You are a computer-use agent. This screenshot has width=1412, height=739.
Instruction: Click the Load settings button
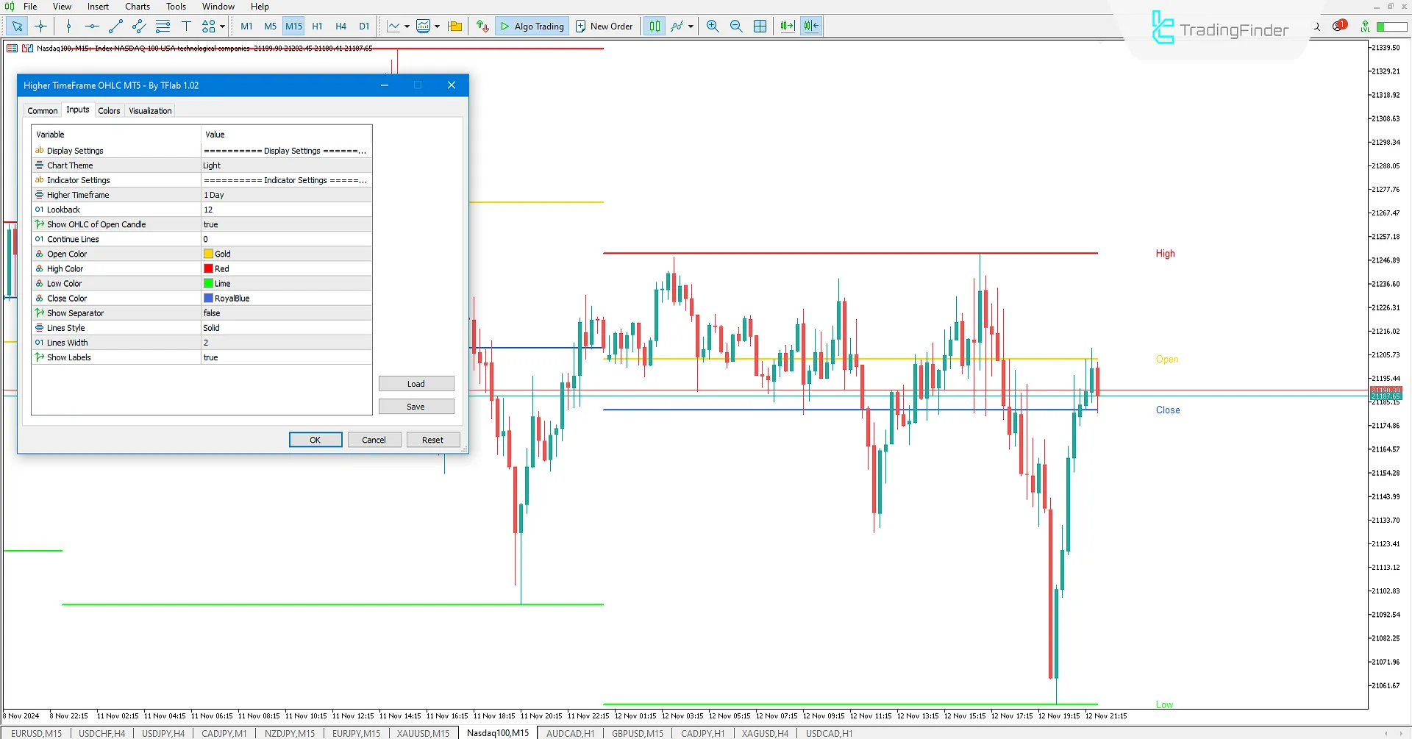click(416, 383)
